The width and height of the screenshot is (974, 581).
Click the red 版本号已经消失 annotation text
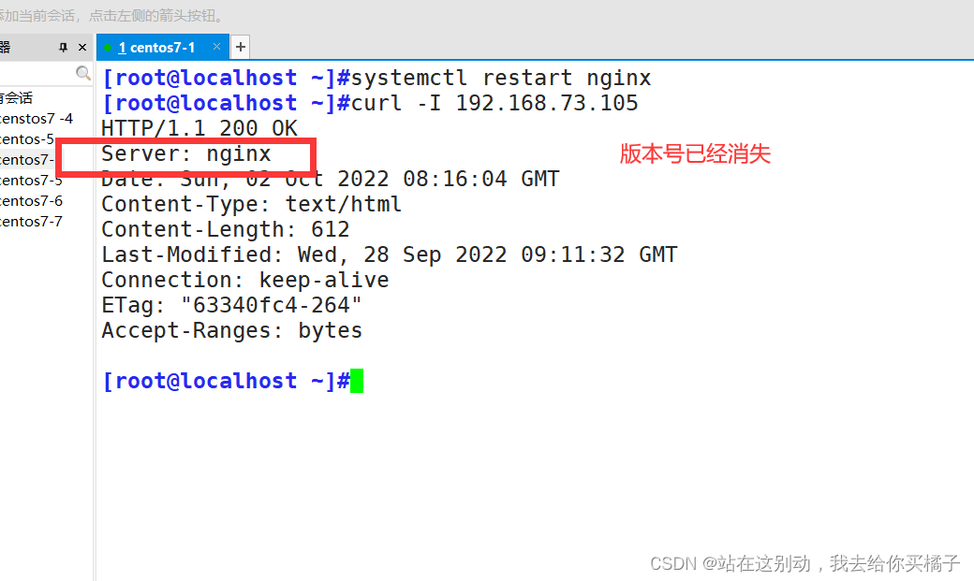tap(695, 154)
